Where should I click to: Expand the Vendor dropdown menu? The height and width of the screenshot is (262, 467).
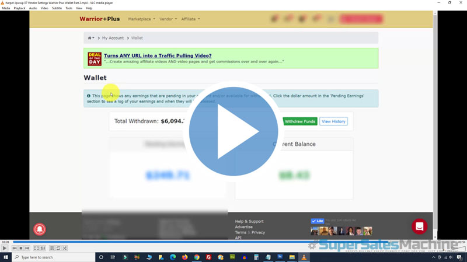click(168, 19)
